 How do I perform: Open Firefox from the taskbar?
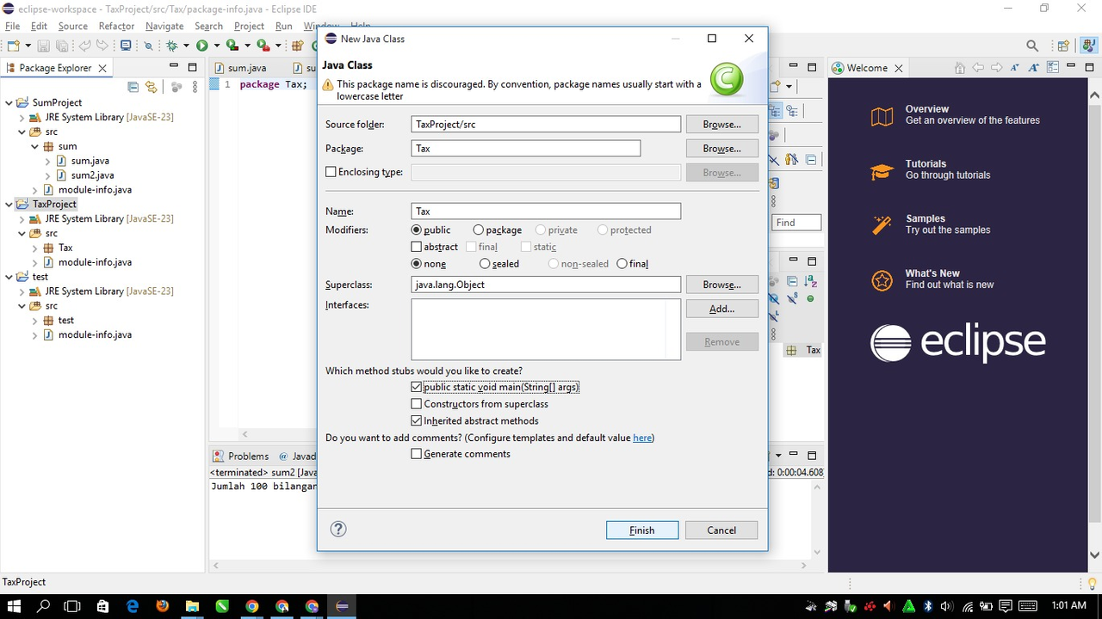point(162,606)
